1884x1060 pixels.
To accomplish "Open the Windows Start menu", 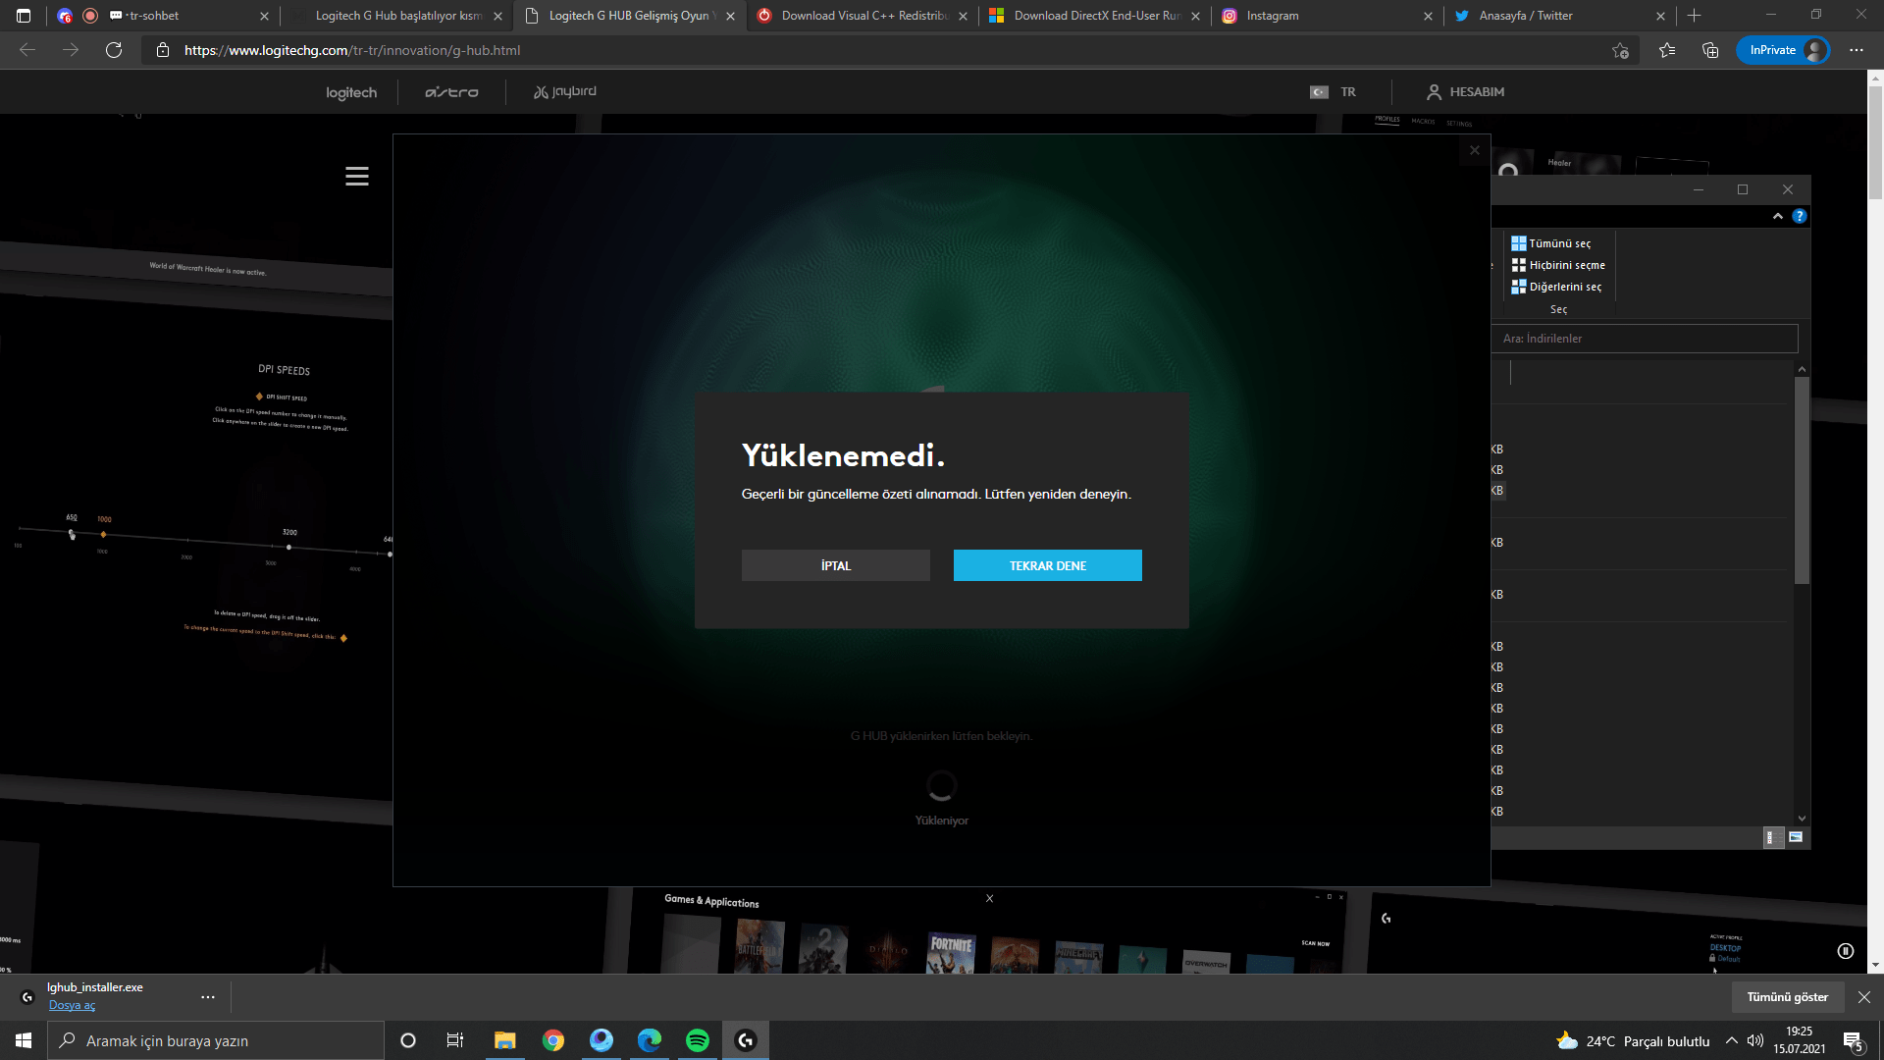I will click(x=24, y=1040).
